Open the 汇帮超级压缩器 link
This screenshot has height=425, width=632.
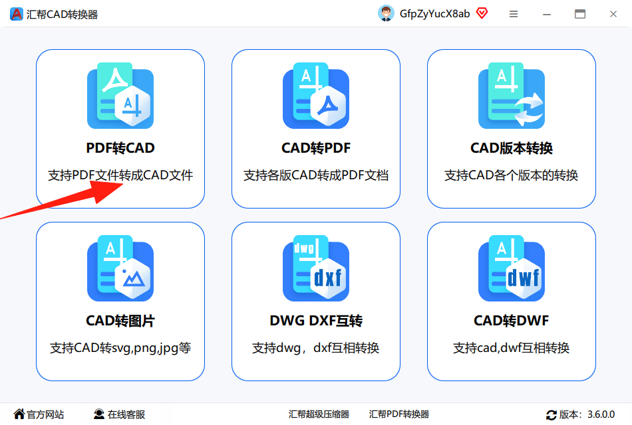319,414
